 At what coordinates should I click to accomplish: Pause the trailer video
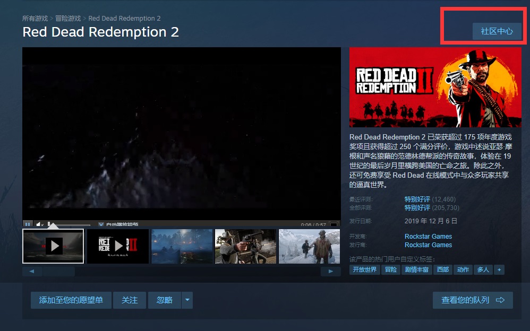pos(28,225)
